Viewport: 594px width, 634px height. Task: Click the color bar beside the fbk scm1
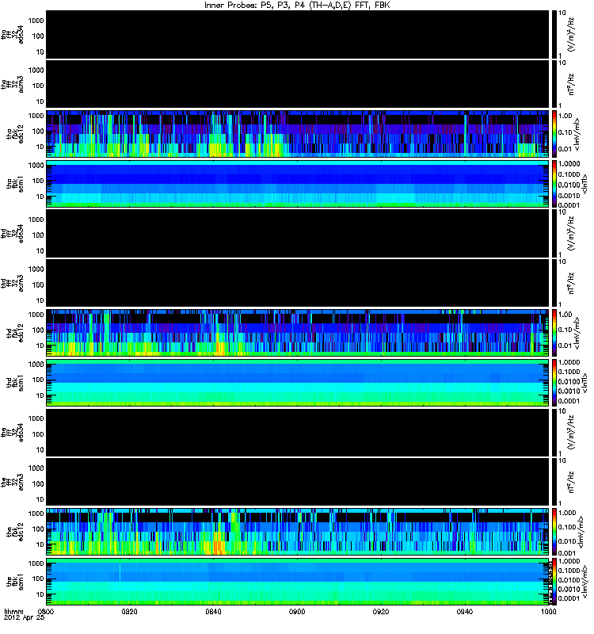[x=554, y=582]
